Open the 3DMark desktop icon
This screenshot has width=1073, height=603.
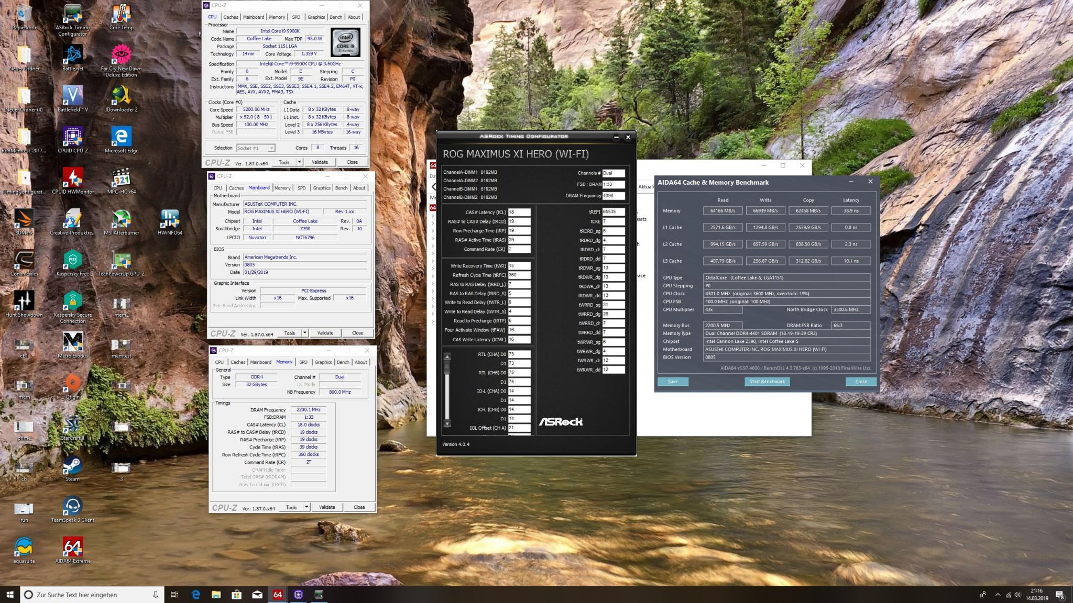pos(24,222)
